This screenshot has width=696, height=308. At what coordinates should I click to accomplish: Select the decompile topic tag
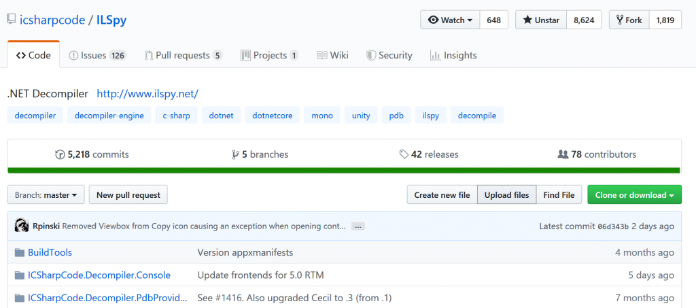(477, 116)
